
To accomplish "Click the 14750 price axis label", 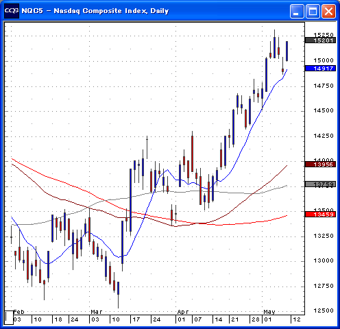I will (x=324, y=86).
